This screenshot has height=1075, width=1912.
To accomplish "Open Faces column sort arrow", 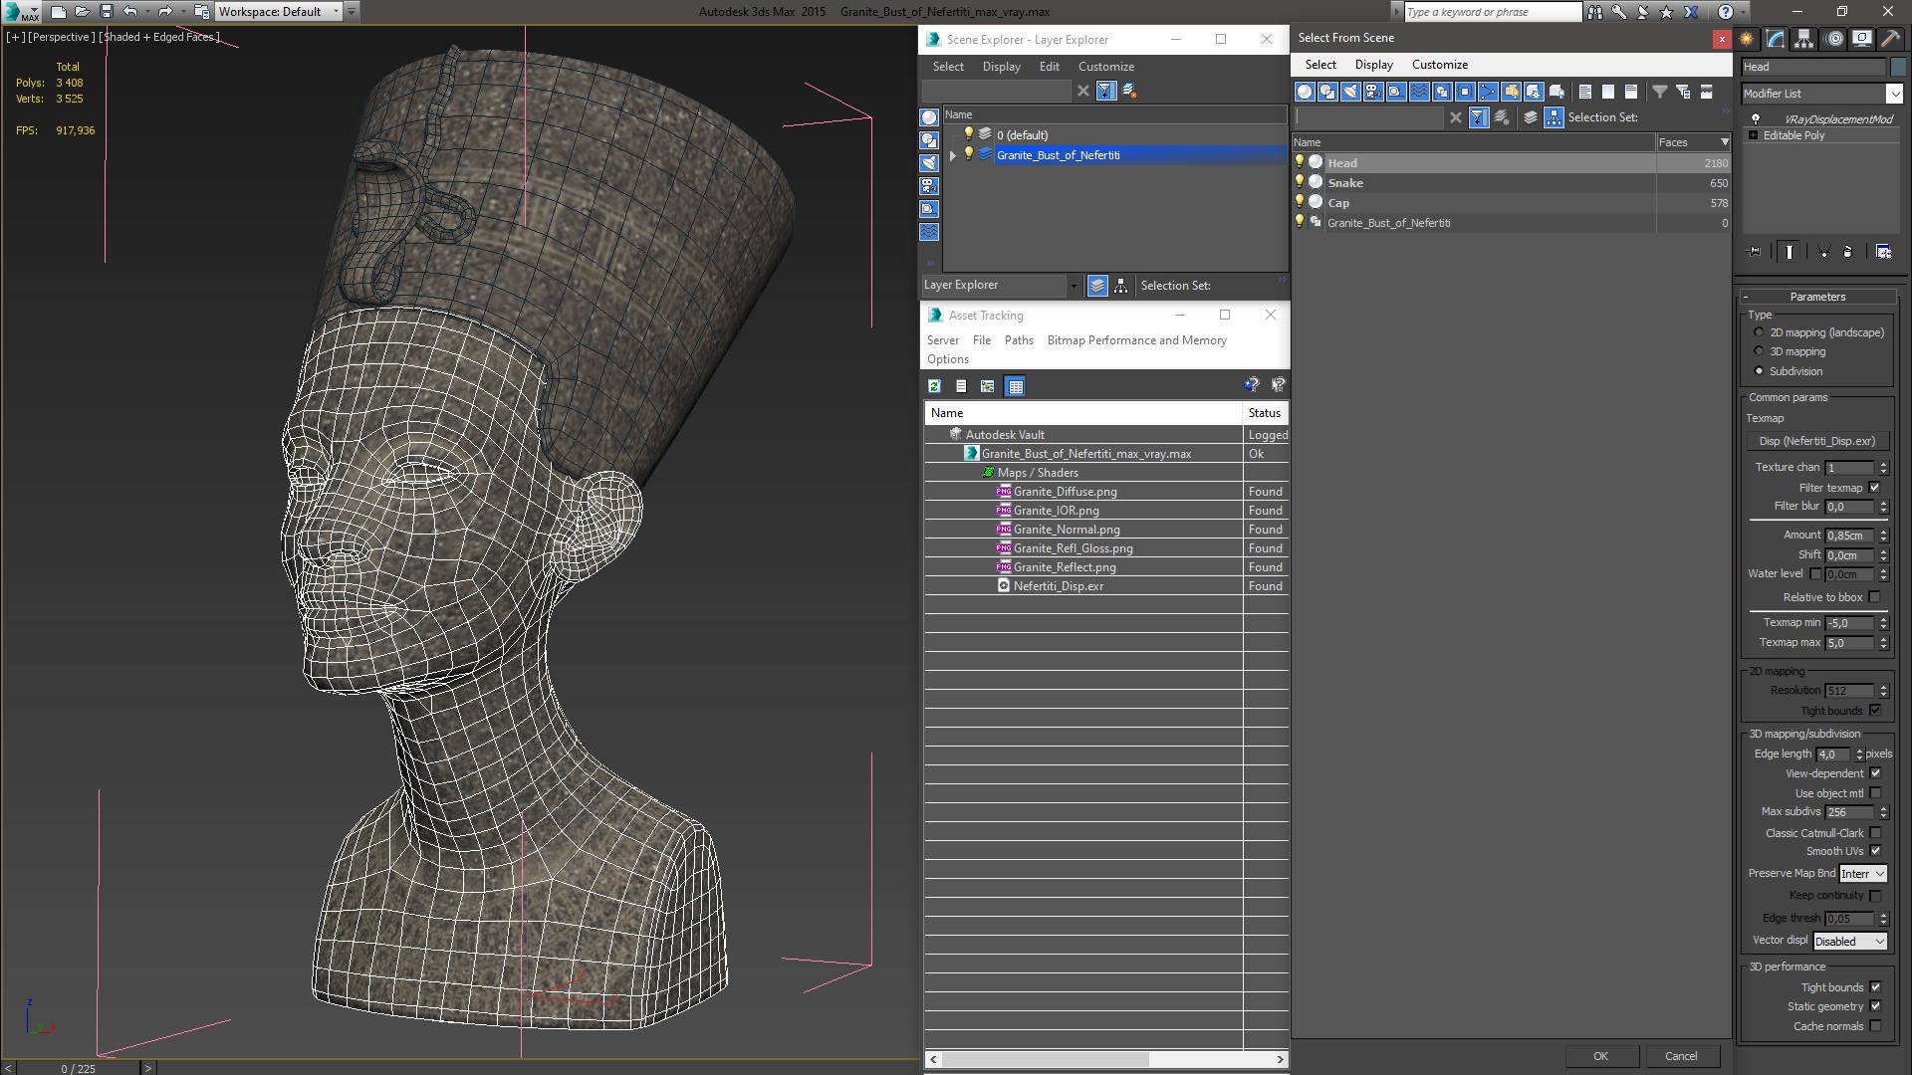I will 1725,142.
